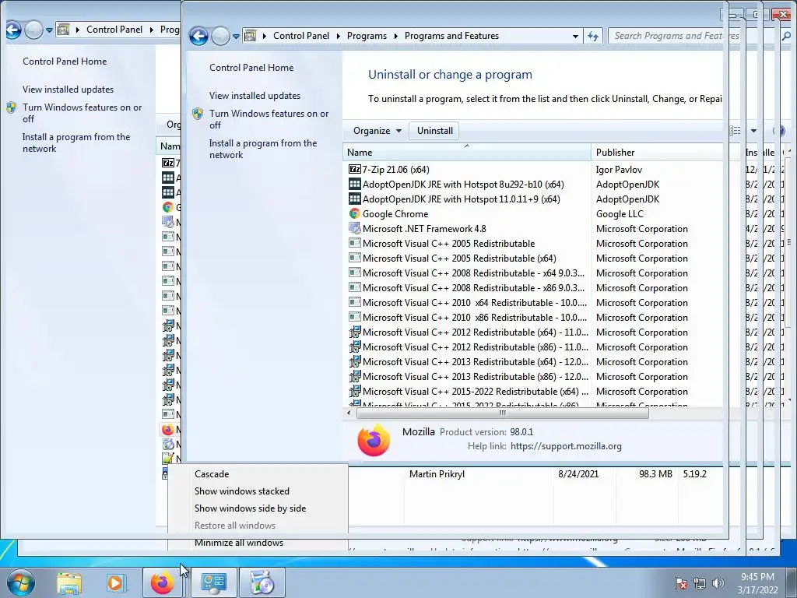The image size is (797, 598).
Task: Click the Control Panel icon in the front window's address bar
Action: pos(250,36)
